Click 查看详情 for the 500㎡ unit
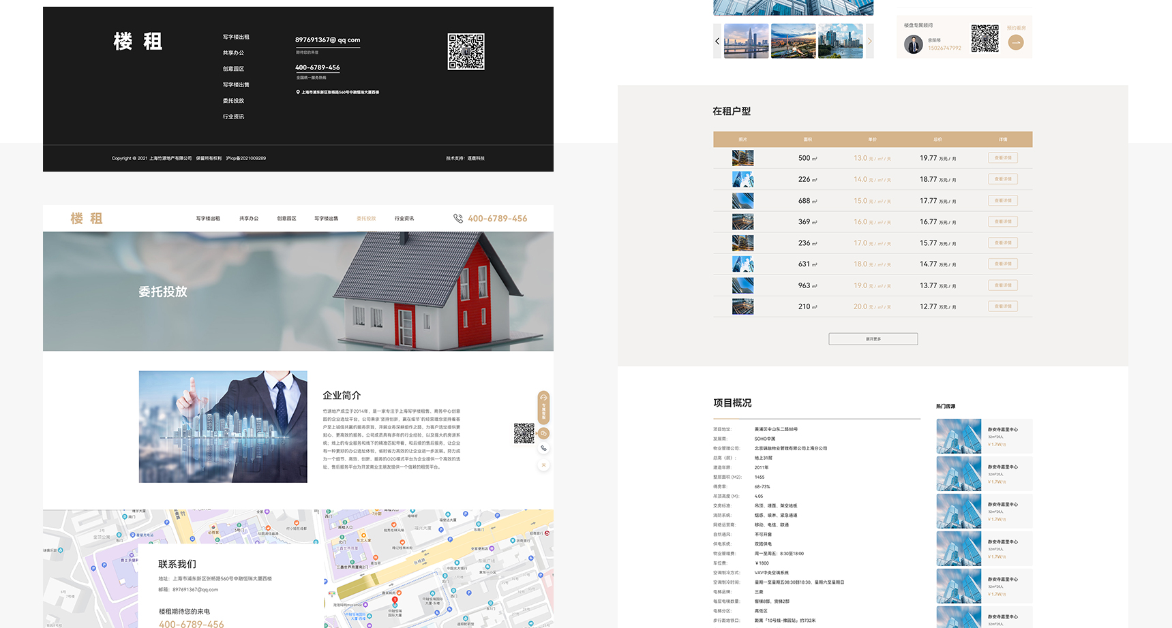Screen dimensions: 1172x628 click(x=1003, y=158)
